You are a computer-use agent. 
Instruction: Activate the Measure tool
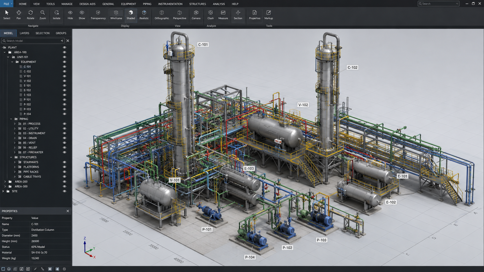(223, 15)
